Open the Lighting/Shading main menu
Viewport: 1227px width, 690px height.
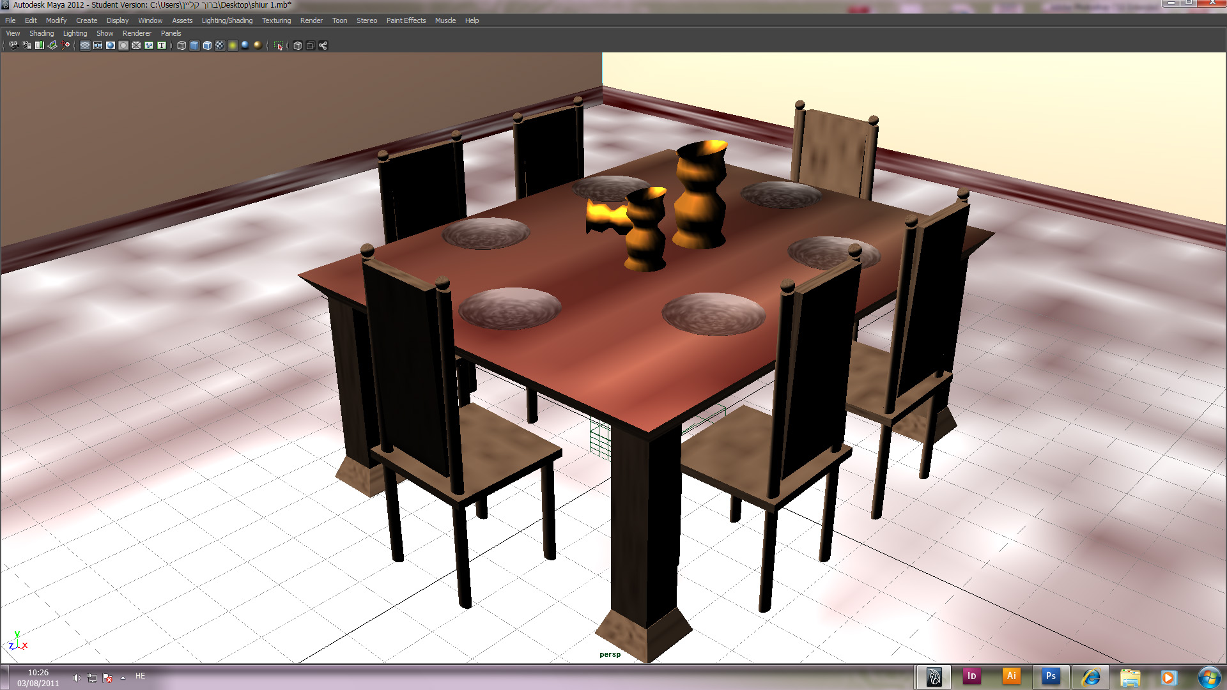click(227, 20)
